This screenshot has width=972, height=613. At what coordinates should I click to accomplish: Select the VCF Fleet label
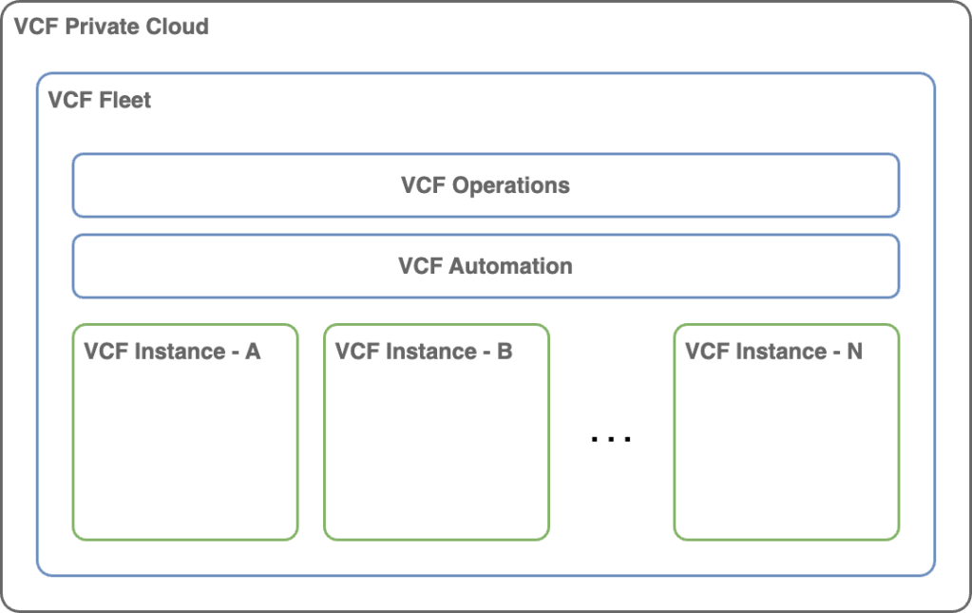coord(100,100)
